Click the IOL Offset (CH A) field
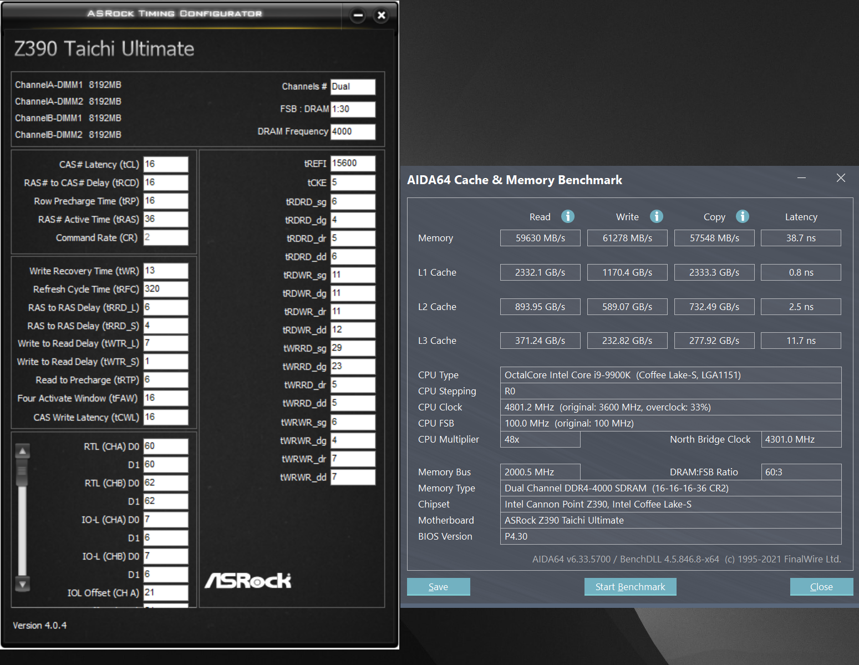The height and width of the screenshot is (665, 859). [x=166, y=593]
